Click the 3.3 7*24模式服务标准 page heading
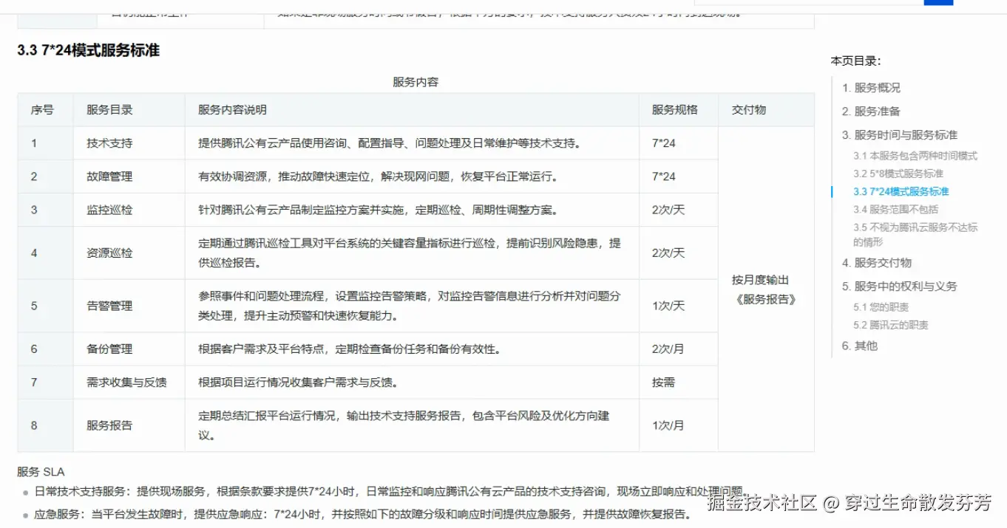Image resolution: width=1007 pixels, height=528 pixels. tap(90, 51)
